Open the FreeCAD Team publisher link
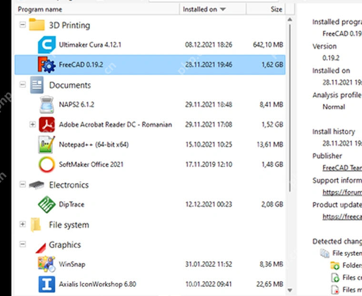 [x=342, y=168]
